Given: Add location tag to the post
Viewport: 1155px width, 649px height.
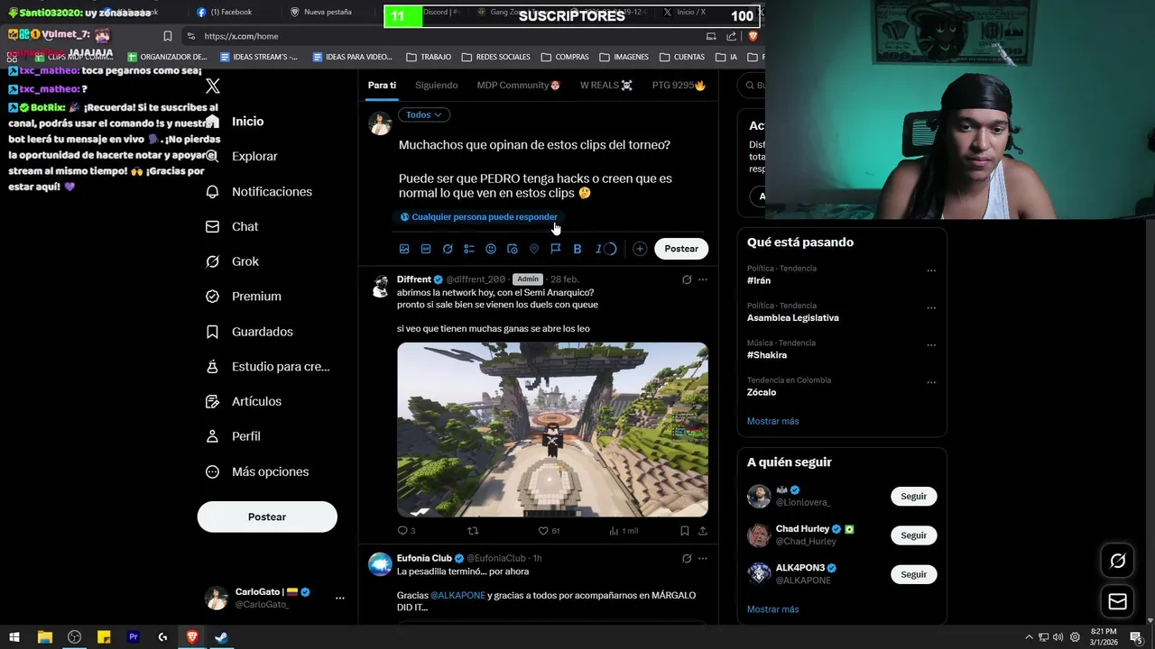Looking at the screenshot, I should pos(534,249).
